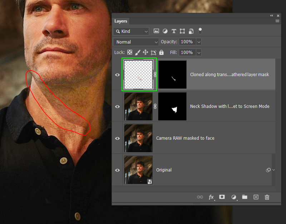Prevent auto-nesting artboard lock icon

point(153,53)
